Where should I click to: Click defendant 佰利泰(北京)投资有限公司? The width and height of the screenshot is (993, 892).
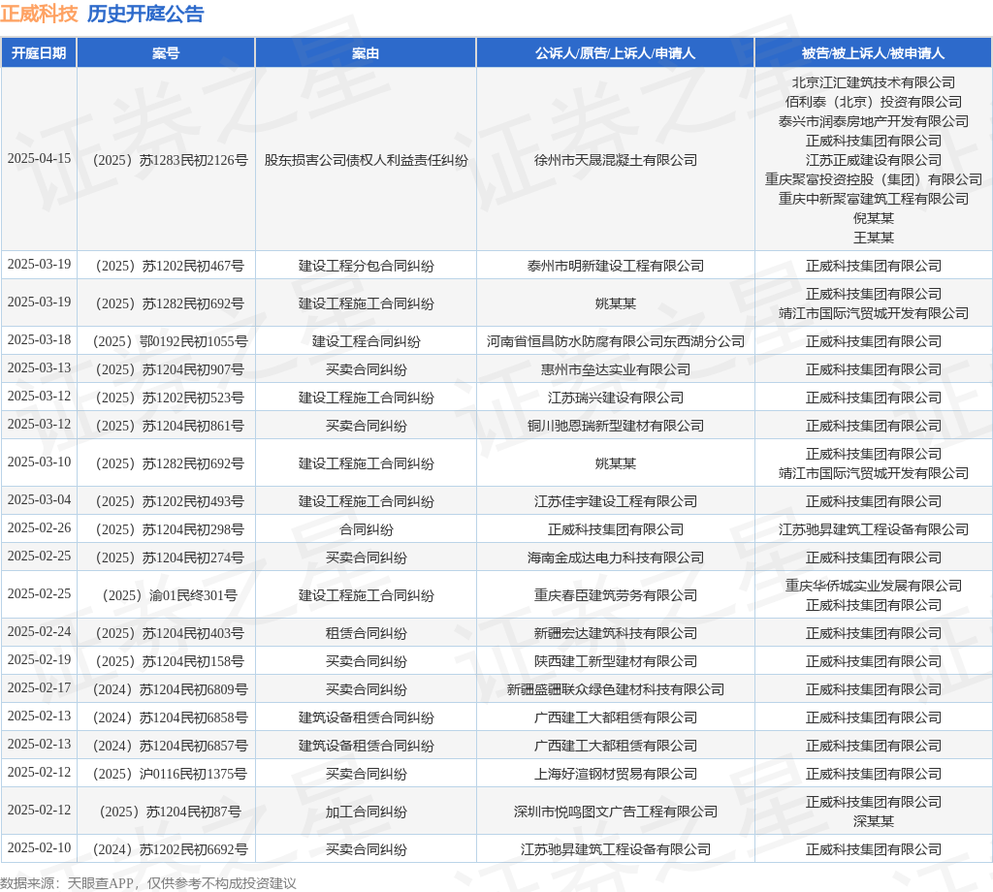pos(874,102)
